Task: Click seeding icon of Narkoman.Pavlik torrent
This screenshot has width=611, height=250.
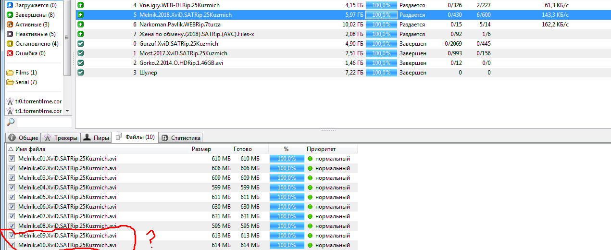Action: pos(81,25)
